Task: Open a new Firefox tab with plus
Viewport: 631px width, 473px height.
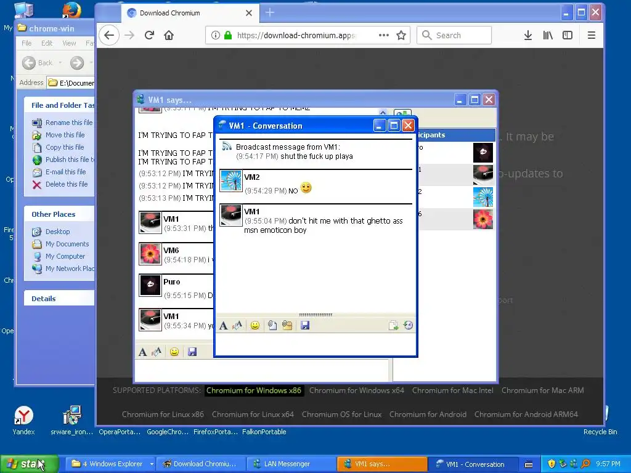Action: [x=270, y=13]
